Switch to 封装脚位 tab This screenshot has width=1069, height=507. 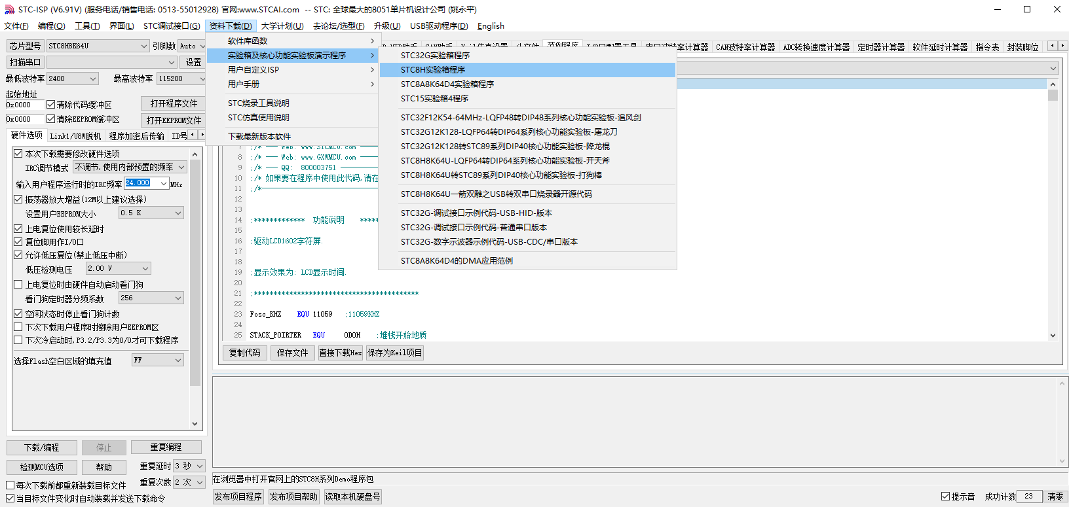[1022, 47]
